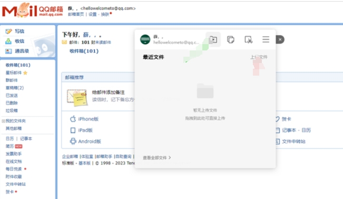Open 星标邮件 starred mail folder
This screenshot has width=343, height=199.
point(14,72)
